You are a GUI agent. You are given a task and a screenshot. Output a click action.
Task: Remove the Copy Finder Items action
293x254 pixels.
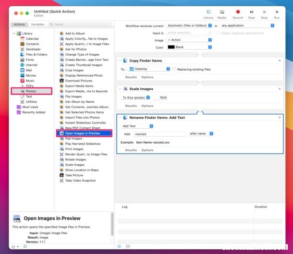pos(280,60)
